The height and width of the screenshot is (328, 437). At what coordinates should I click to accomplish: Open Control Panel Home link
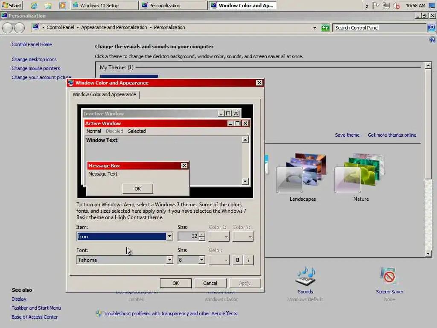[32, 44]
